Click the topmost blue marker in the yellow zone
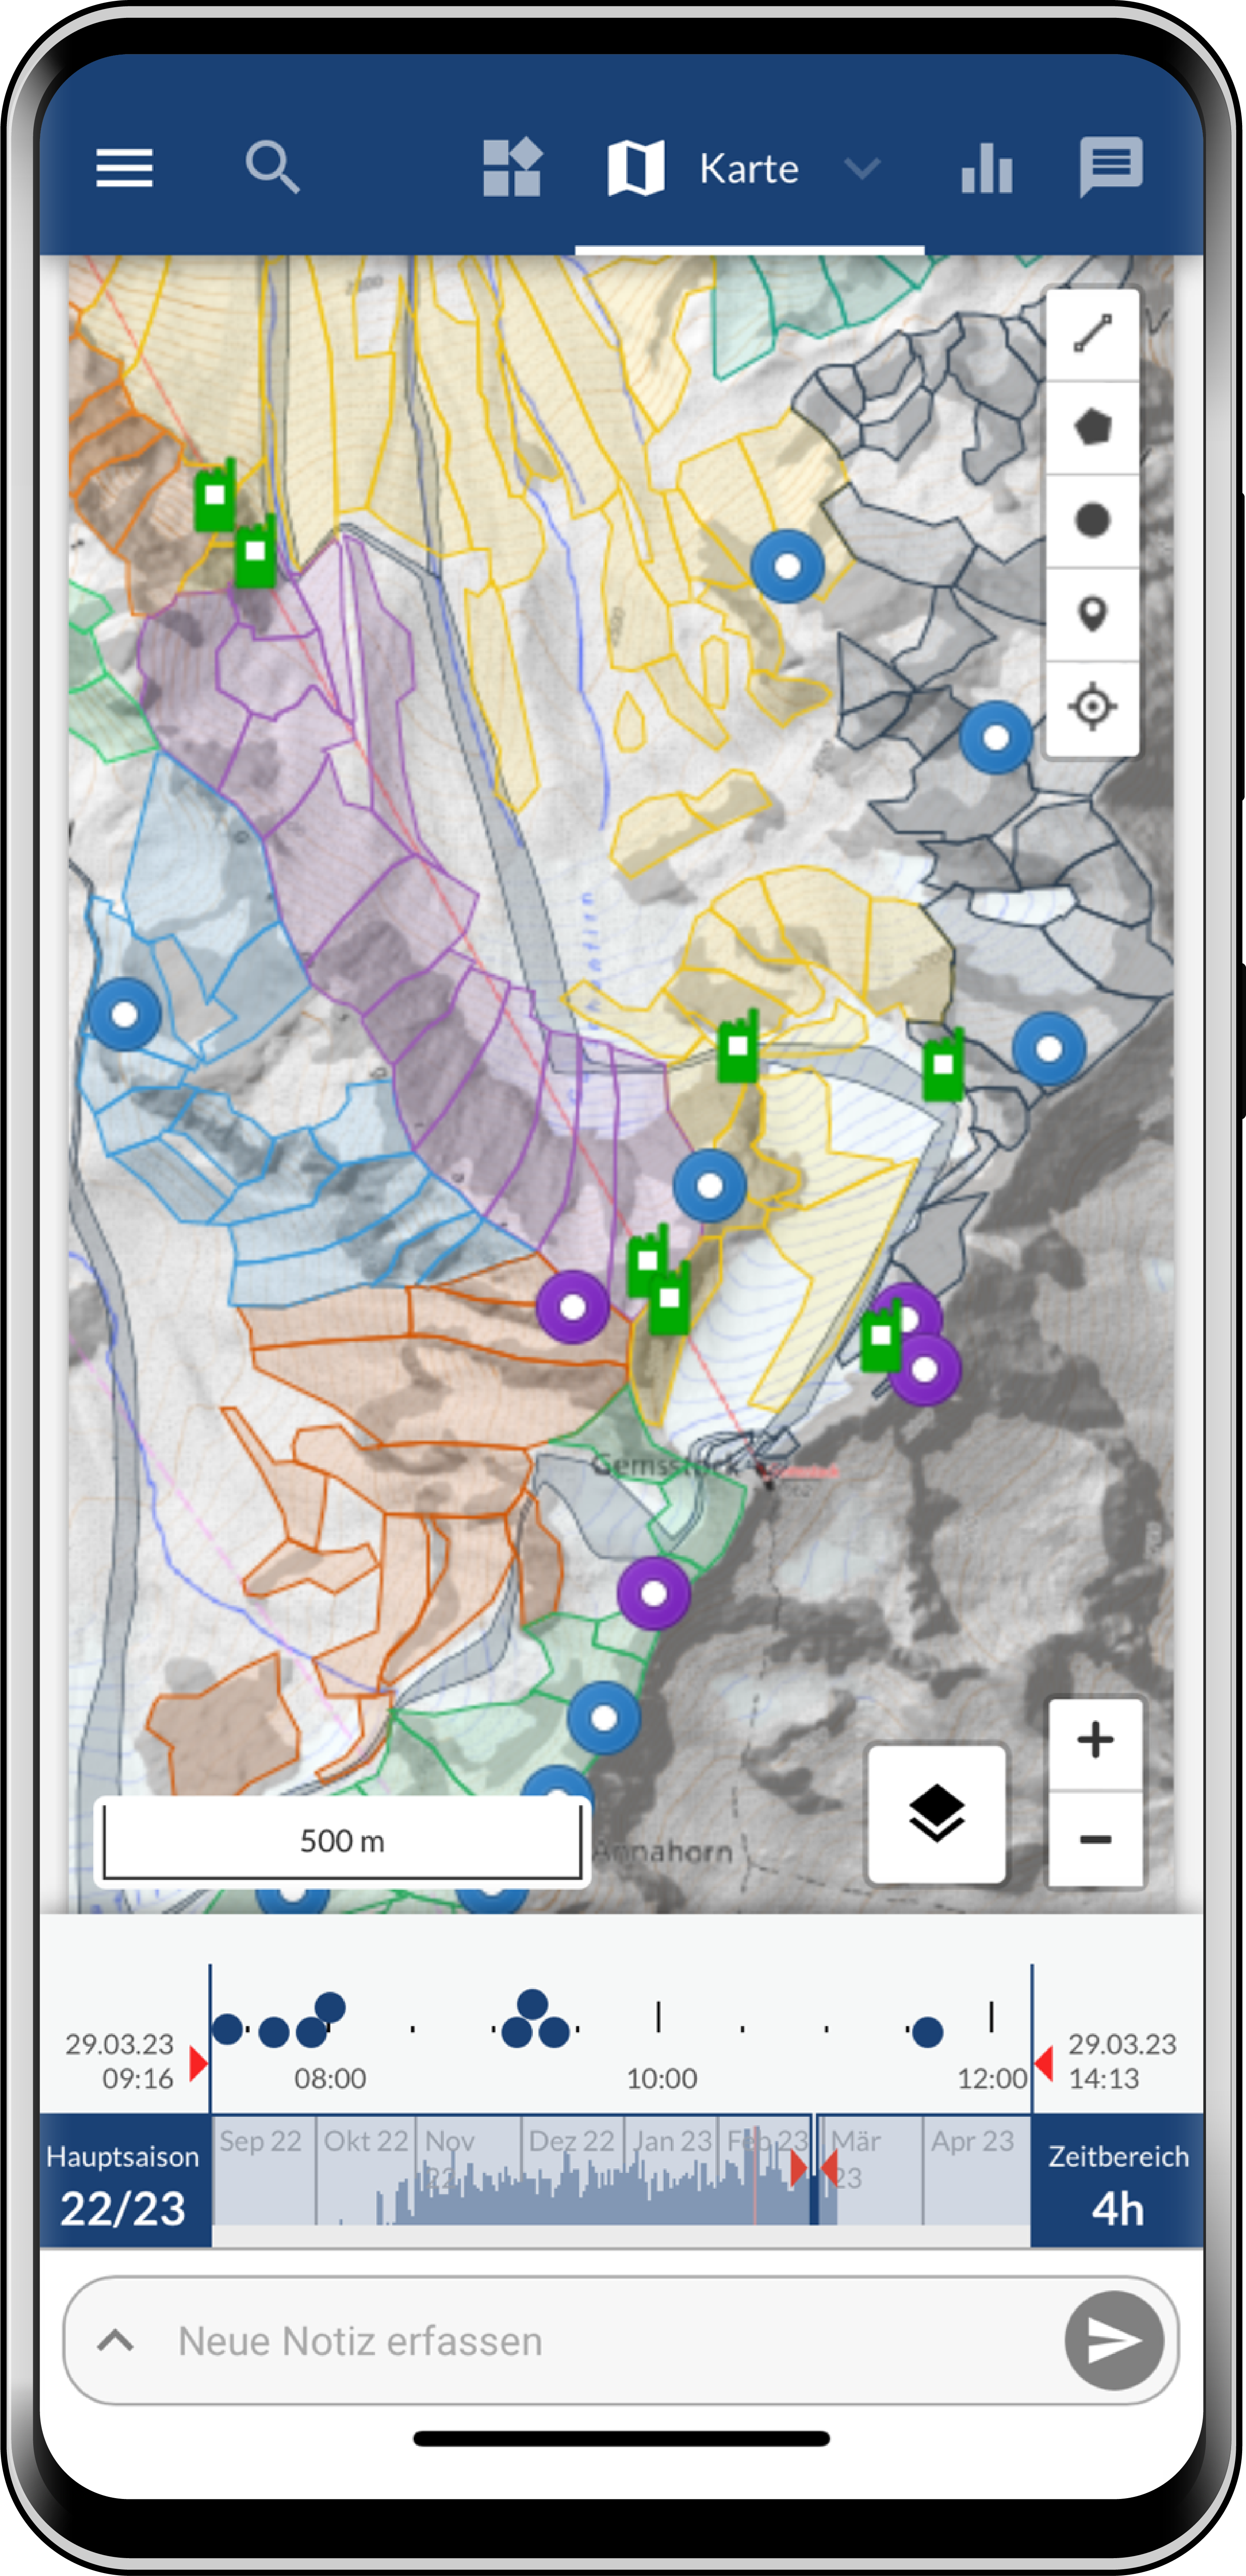 (788, 567)
